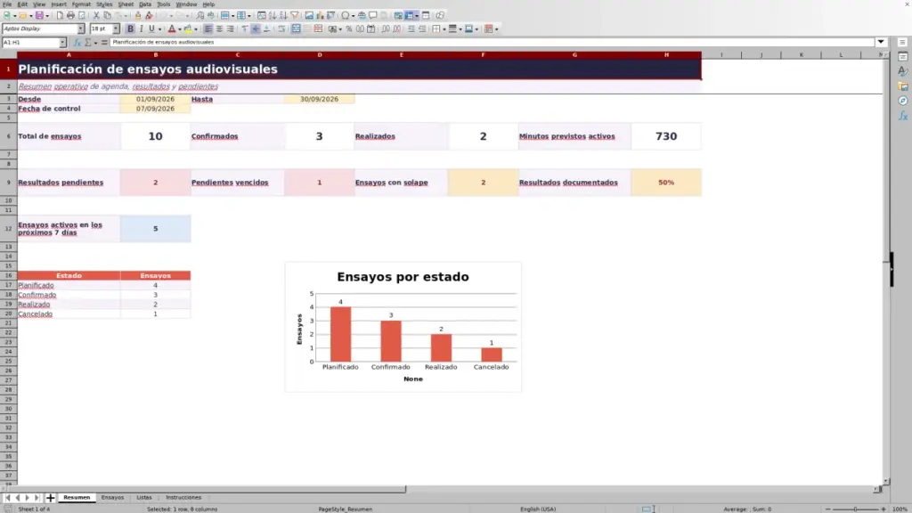Screen dimensions: 912x513
Task: Toggle Underline formatting
Action: pos(151,29)
